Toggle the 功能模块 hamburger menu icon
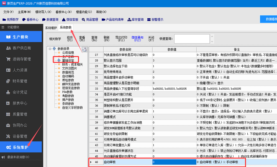Image resolution: width=277 pixels, height=167 pixels. tap(3, 27)
